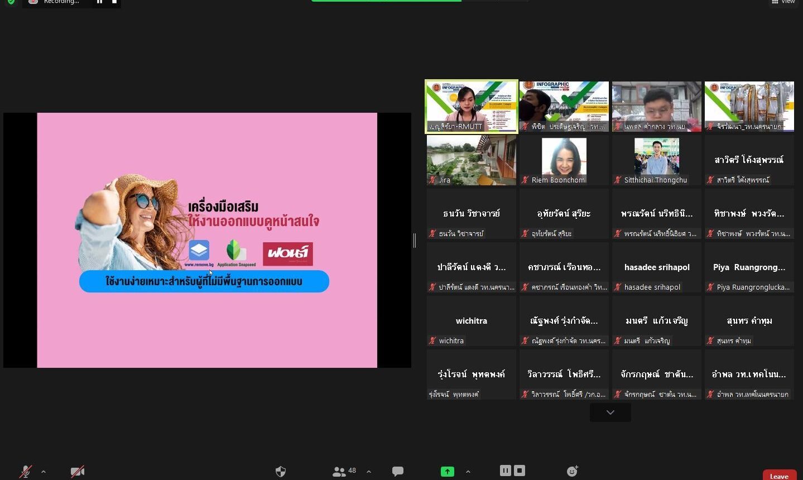Select Riem Boonchom's tile

564,160
